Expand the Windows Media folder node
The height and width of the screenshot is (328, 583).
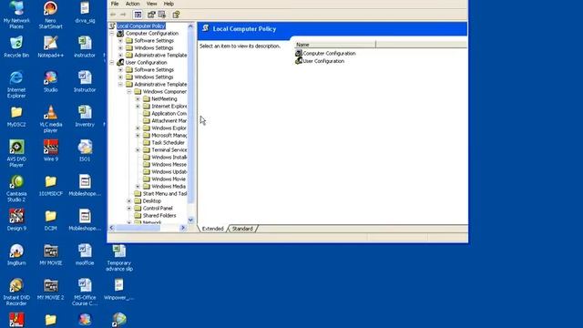[138, 186]
